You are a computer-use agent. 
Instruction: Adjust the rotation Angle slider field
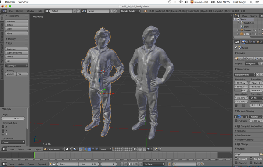[x=13, y=118]
